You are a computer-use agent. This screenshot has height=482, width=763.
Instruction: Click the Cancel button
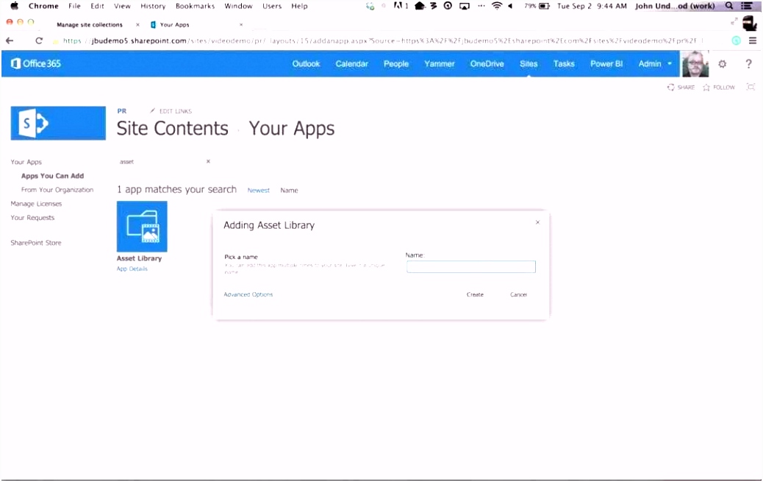518,294
